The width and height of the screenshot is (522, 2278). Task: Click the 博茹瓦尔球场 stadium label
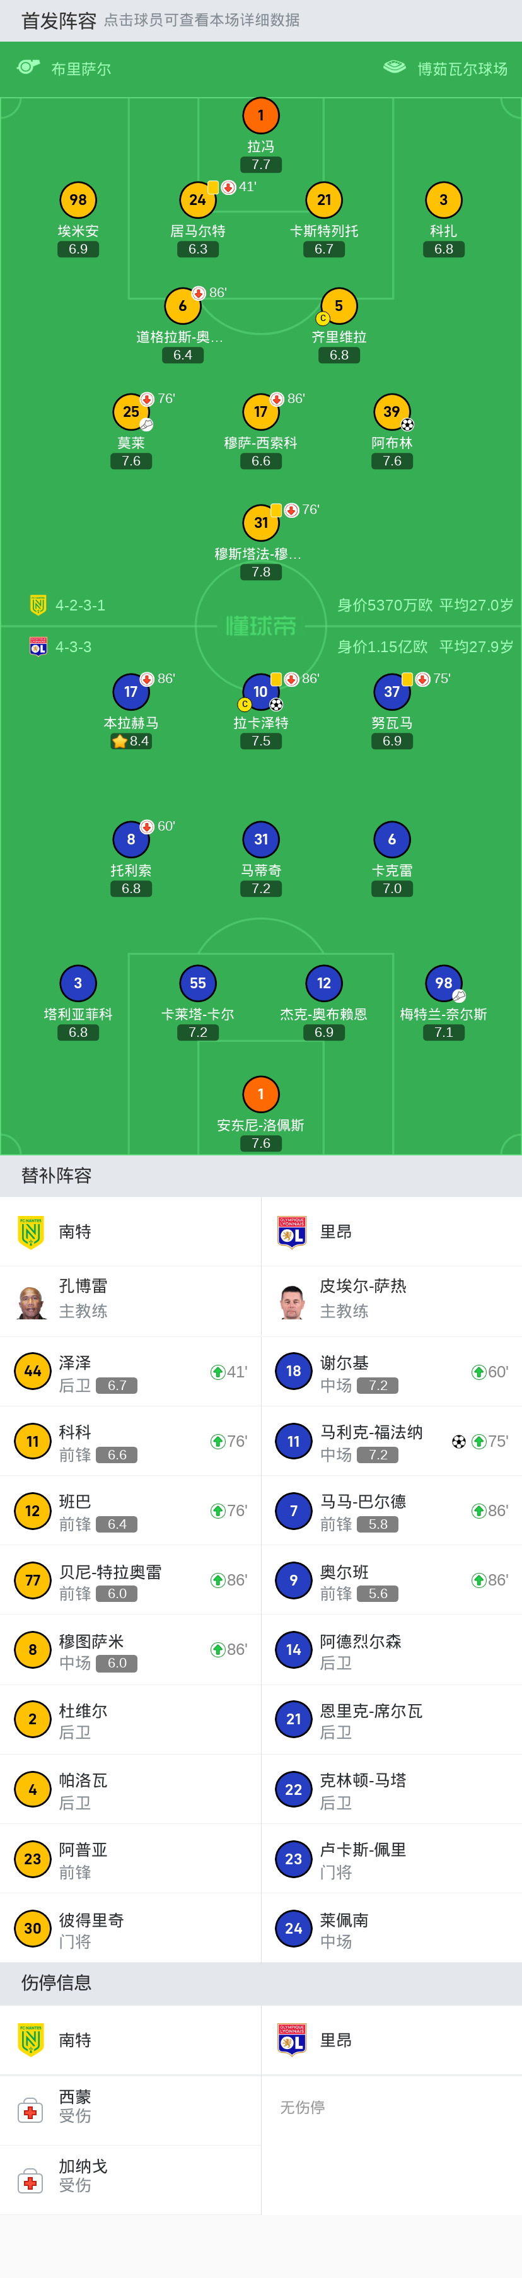click(462, 68)
